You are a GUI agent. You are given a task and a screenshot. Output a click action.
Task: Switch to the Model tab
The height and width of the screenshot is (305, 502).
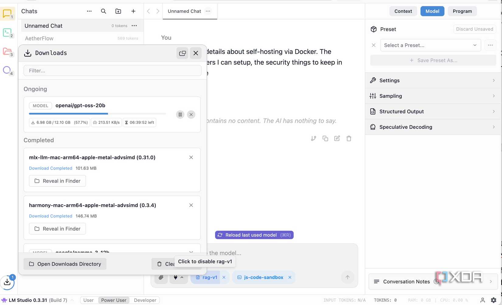pos(432,11)
